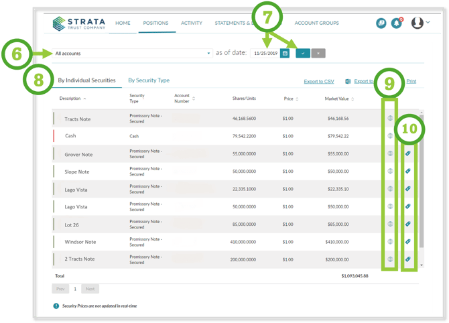Screen dimensions: 449x323
Task: Click the as-of-date input field
Action: pyautogui.click(x=264, y=53)
